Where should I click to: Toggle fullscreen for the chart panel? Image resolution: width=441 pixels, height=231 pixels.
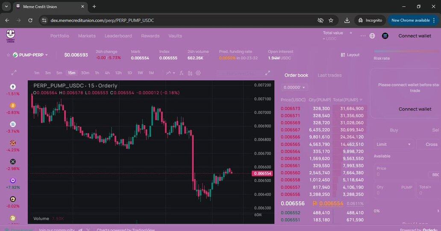pyautogui.click(x=268, y=73)
